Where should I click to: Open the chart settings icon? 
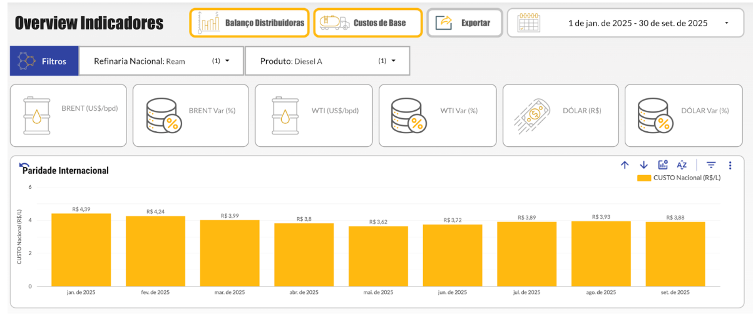[663, 165]
